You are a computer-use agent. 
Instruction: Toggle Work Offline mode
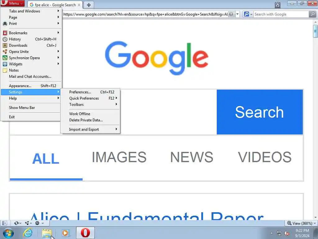[x=90, y=114]
